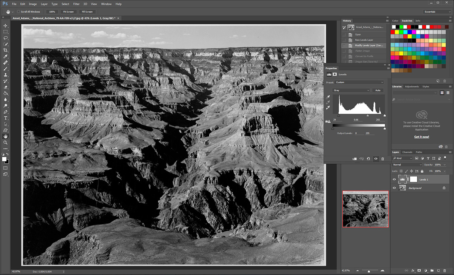The height and width of the screenshot is (275, 454).
Task: Add a layer style with fx button
Action: pos(413,271)
